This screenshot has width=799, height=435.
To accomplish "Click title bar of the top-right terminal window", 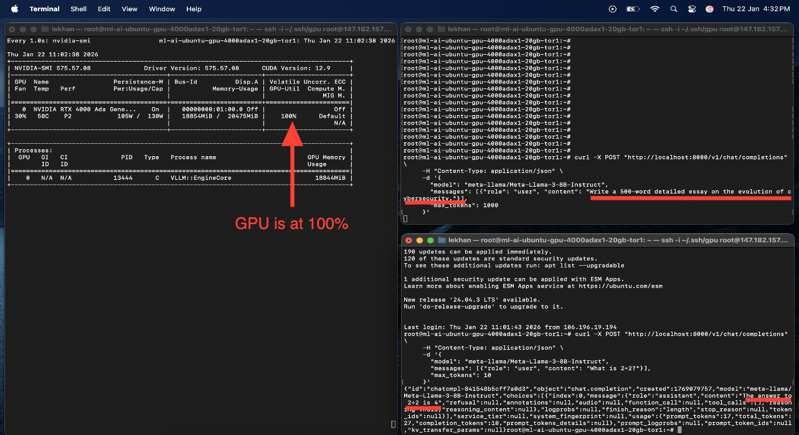I will [x=597, y=29].
